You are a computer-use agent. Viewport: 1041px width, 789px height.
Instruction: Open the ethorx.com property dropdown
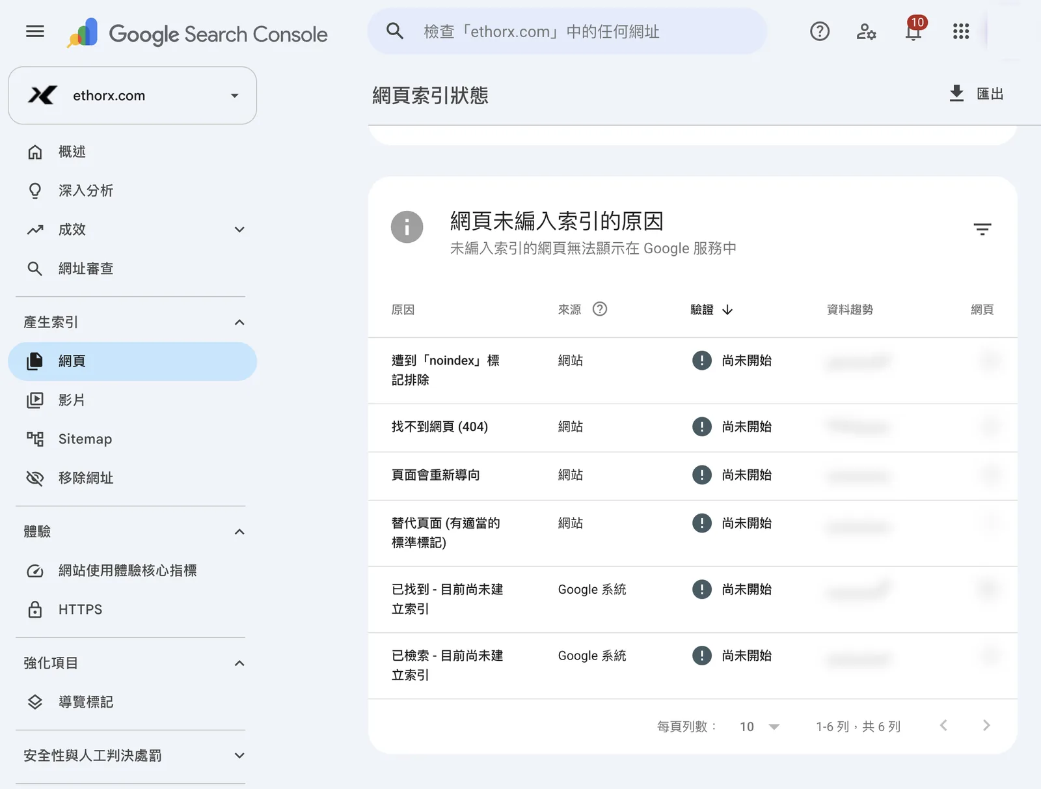coord(133,96)
